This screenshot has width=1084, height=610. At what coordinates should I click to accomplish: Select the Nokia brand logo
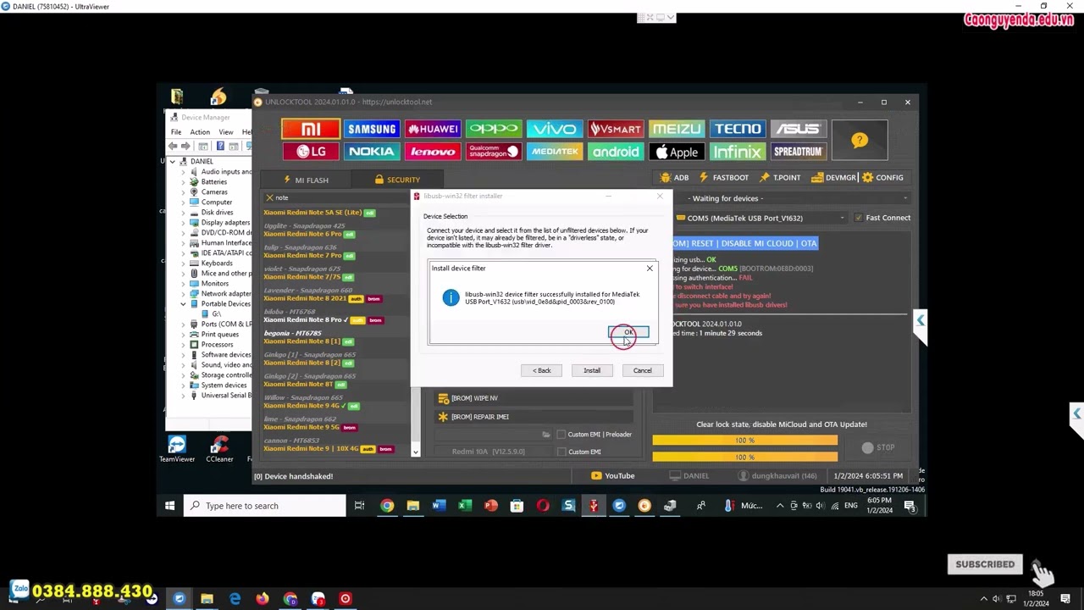coord(372,152)
